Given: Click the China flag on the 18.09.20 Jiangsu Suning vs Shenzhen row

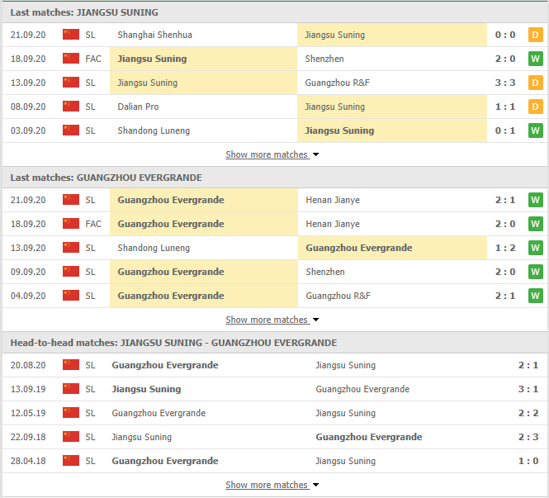Looking at the screenshot, I should coord(71,59).
